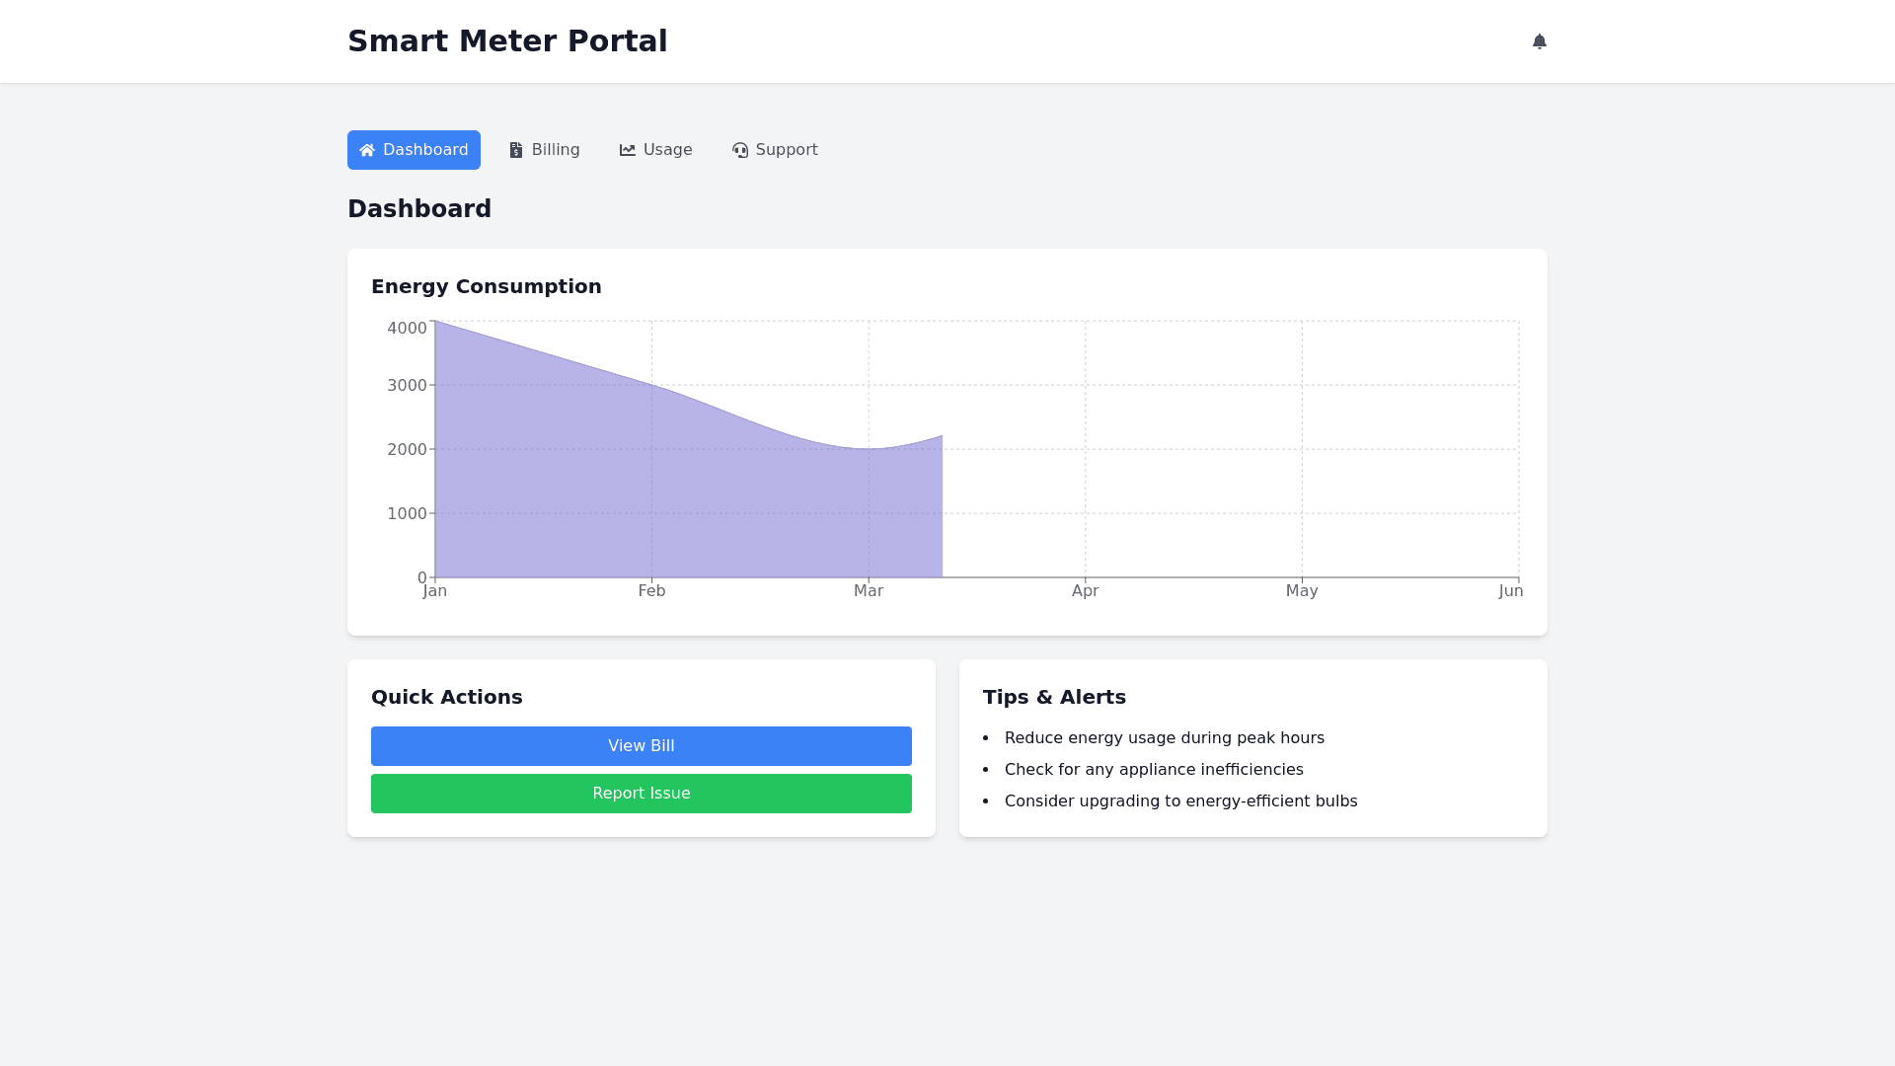Viewport: 1895px width, 1066px height.
Task: Click tip about peak hours usage
Action: 1164,738
